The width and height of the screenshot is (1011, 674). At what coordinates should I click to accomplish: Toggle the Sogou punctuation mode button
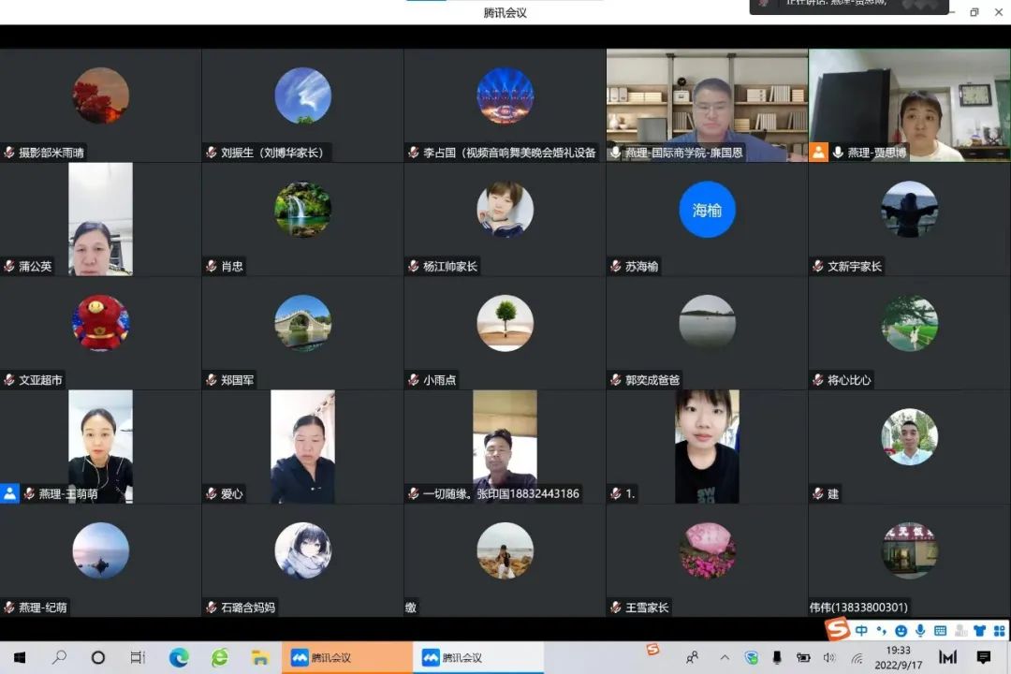(881, 631)
